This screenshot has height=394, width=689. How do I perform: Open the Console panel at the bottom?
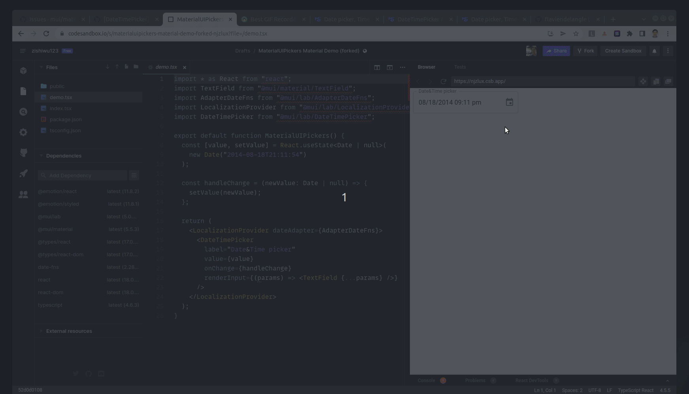pyautogui.click(x=426, y=381)
